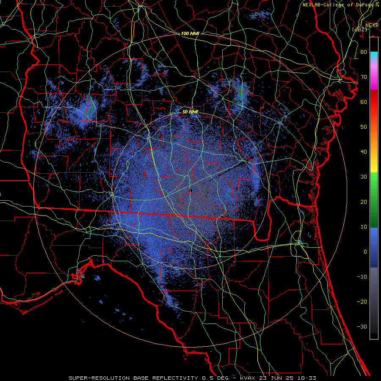This screenshot has width=381, height=381.
Task: Select the -20 value on dBZ scale
Action: pyautogui.click(x=362, y=302)
